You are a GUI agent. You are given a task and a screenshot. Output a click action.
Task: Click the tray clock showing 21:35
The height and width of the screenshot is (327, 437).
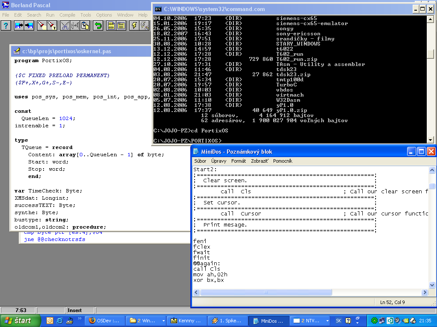425,321
